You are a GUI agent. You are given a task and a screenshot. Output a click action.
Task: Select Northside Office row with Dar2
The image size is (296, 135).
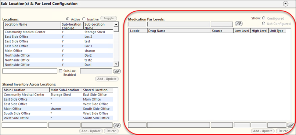click(x=58, y=56)
